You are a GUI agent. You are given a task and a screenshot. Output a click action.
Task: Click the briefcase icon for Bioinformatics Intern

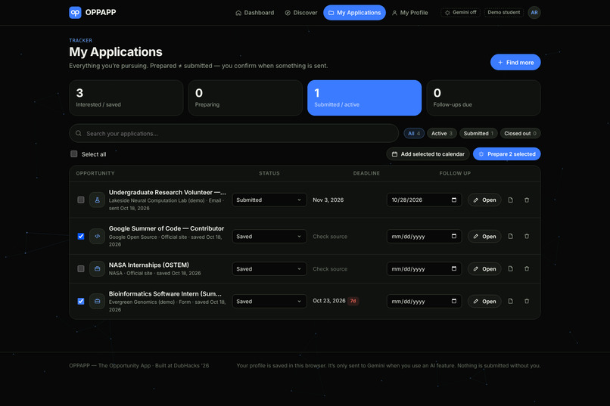(98, 301)
